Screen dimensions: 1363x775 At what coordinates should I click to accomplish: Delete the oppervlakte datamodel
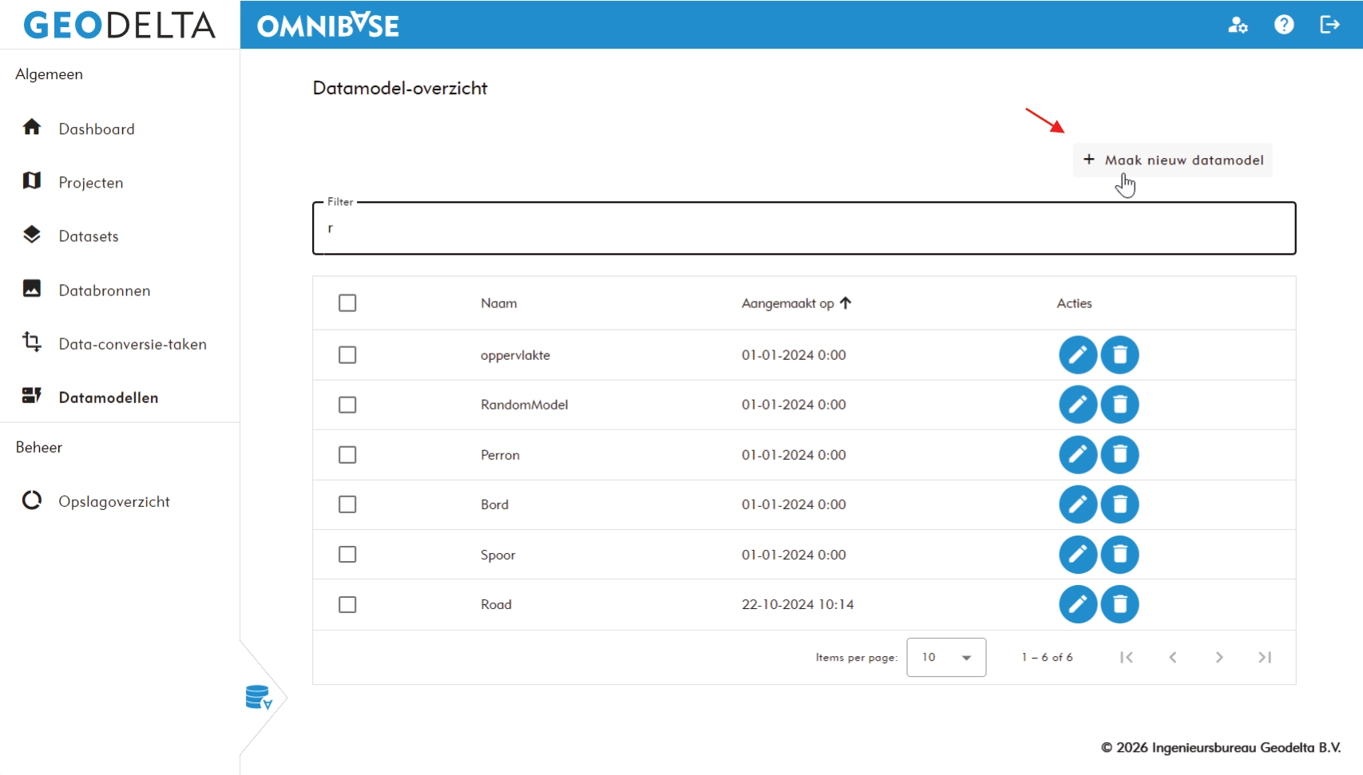coord(1119,355)
